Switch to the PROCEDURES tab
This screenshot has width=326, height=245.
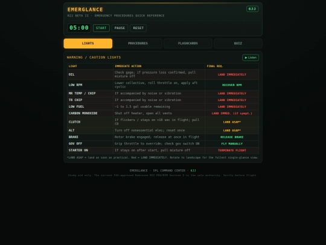click(138, 44)
